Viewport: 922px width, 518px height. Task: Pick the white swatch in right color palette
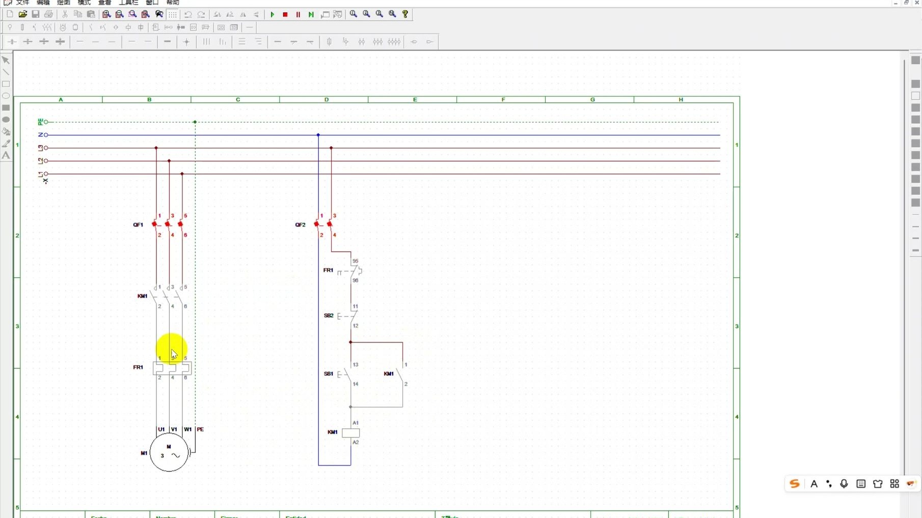pyautogui.click(x=915, y=96)
